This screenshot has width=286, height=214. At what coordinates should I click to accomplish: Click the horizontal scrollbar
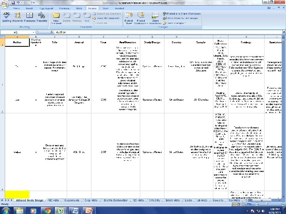261,200
